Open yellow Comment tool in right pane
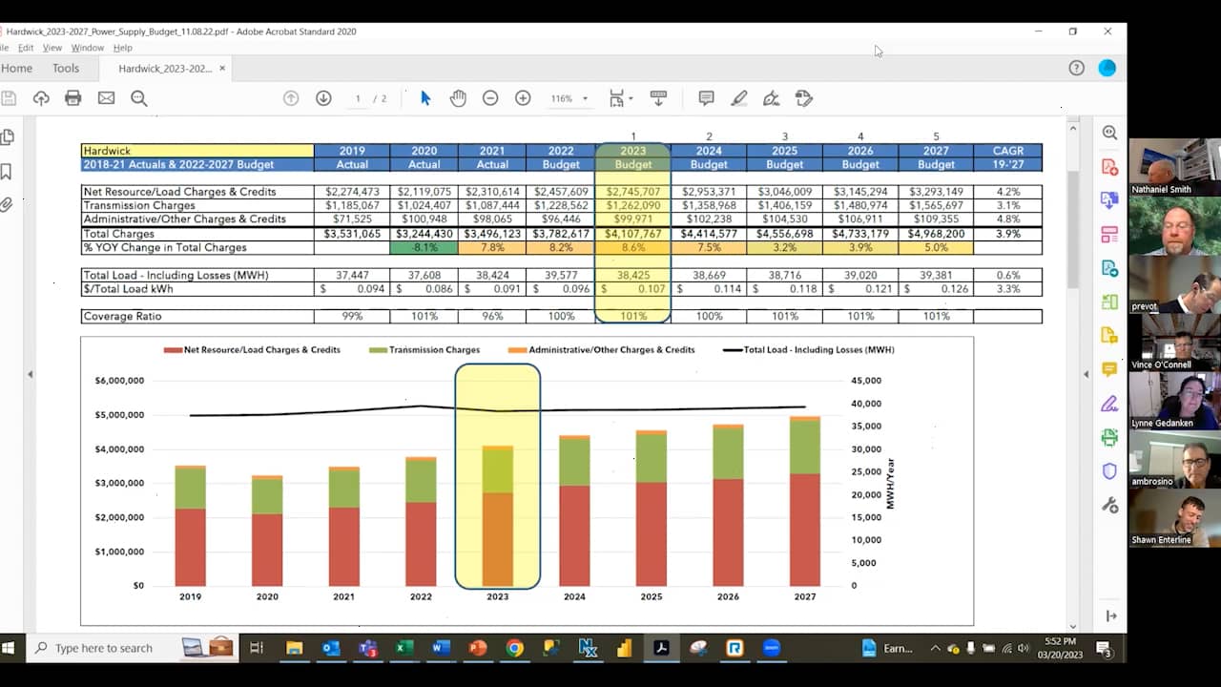Viewport: 1221px width, 687px height. click(x=1109, y=369)
